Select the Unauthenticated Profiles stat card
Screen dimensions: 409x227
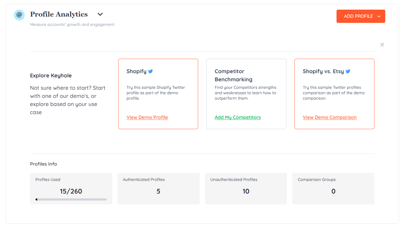pos(246,188)
